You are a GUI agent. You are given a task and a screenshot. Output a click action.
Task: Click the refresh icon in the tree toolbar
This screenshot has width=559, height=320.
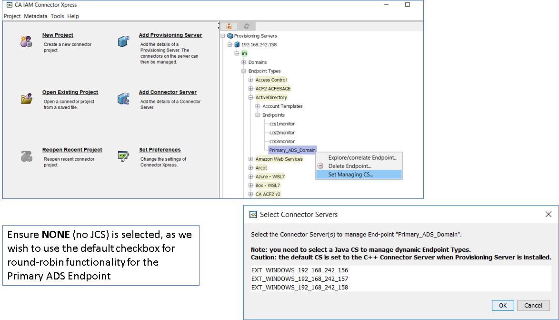pyautogui.click(x=247, y=26)
